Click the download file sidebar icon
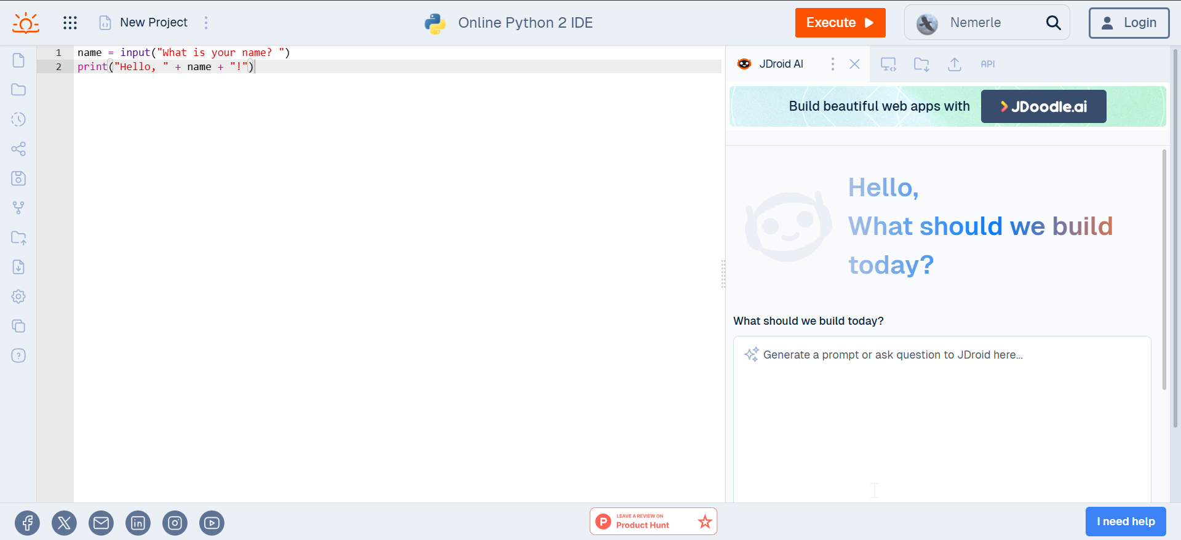This screenshot has height=540, width=1181. pos(18,267)
